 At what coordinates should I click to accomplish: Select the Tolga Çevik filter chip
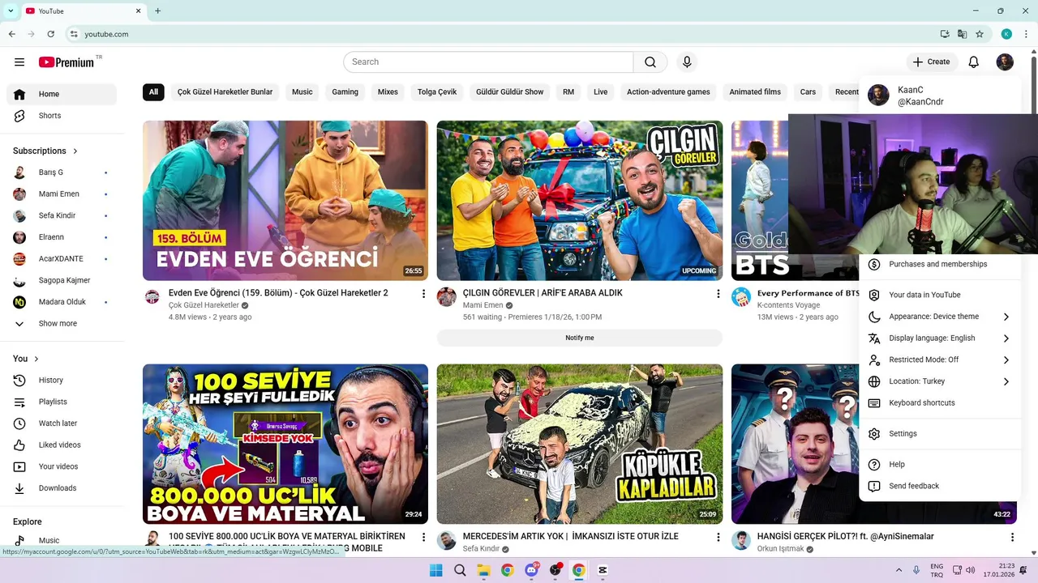point(437,92)
